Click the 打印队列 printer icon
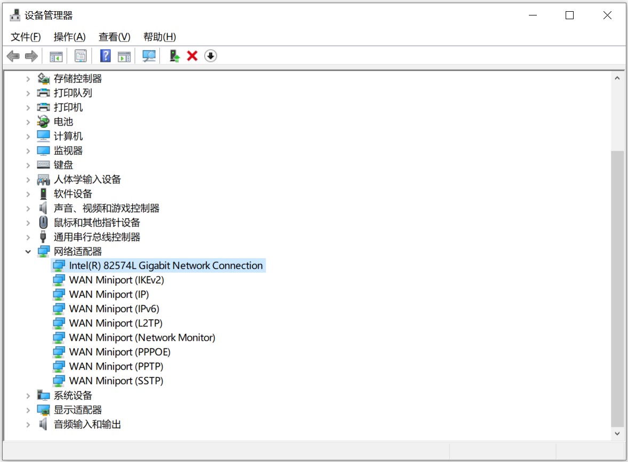Viewport: 628px width, 462px height. [x=43, y=93]
